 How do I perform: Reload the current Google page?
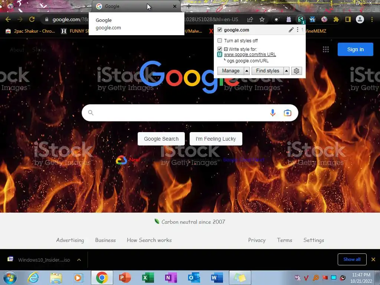(x=32, y=19)
